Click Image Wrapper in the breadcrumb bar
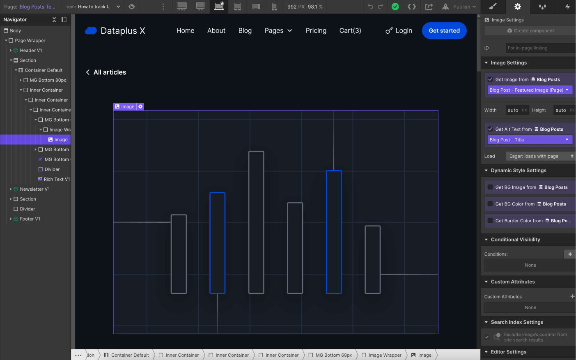This screenshot has width=576, height=360. pos(385,355)
